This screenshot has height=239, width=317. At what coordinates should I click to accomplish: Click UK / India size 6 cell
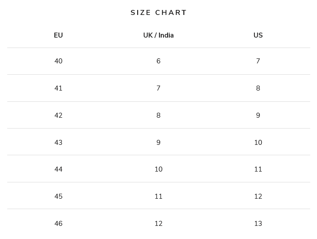click(158, 61)
